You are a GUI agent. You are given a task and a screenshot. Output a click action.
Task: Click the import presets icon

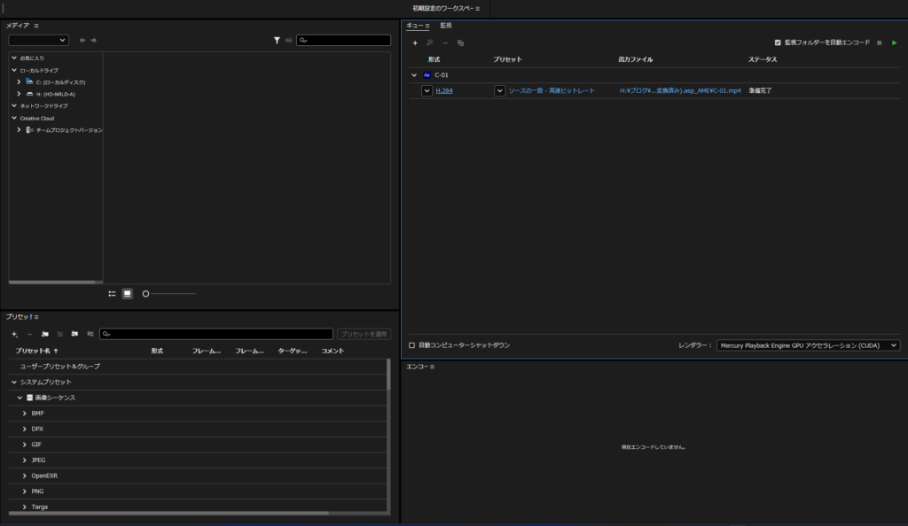tap(75, 334)
